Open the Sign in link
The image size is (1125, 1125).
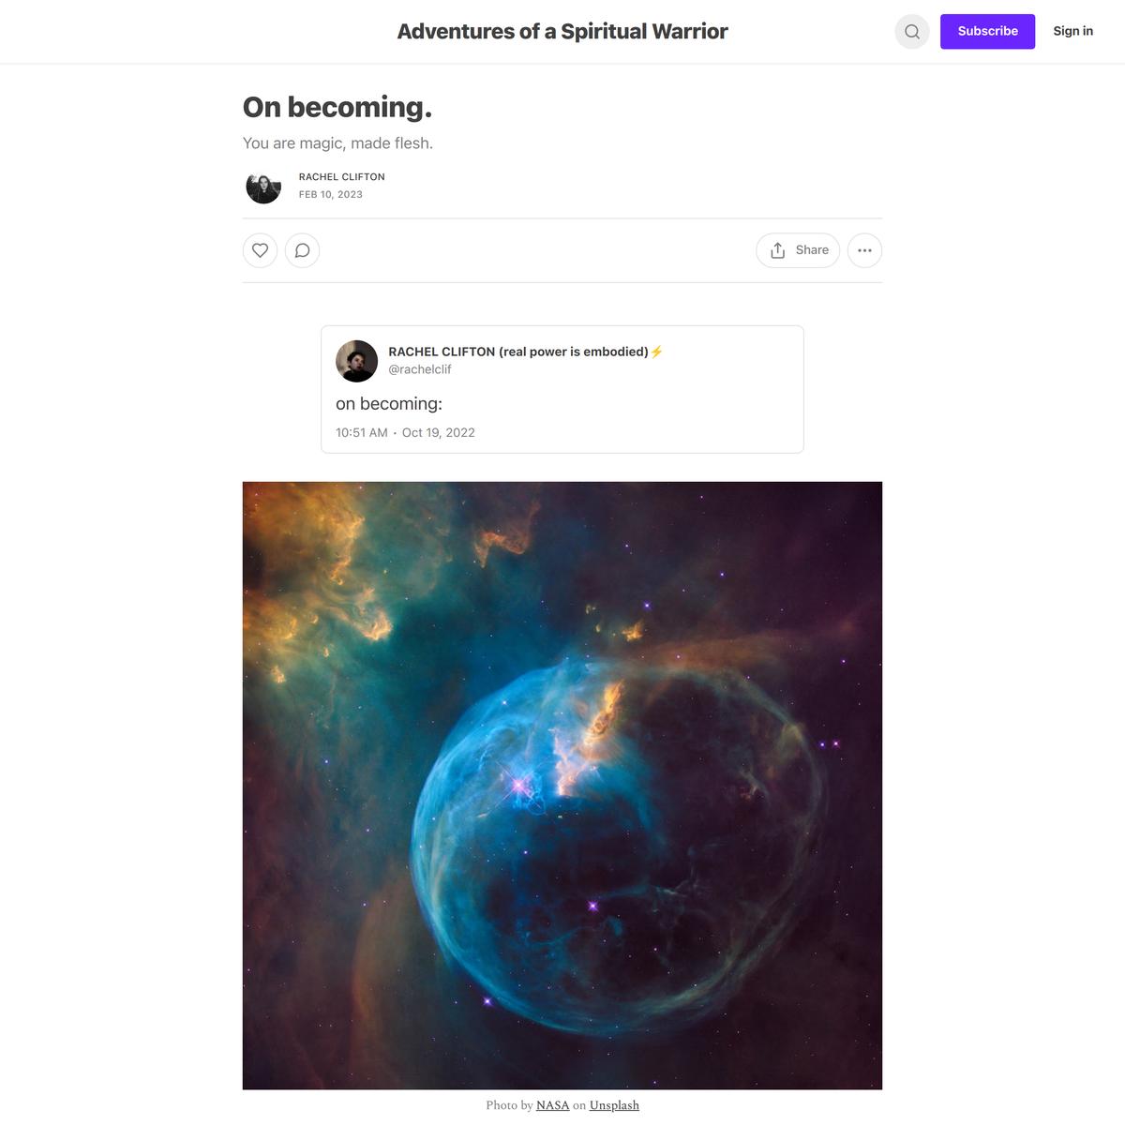point(1072,31)
